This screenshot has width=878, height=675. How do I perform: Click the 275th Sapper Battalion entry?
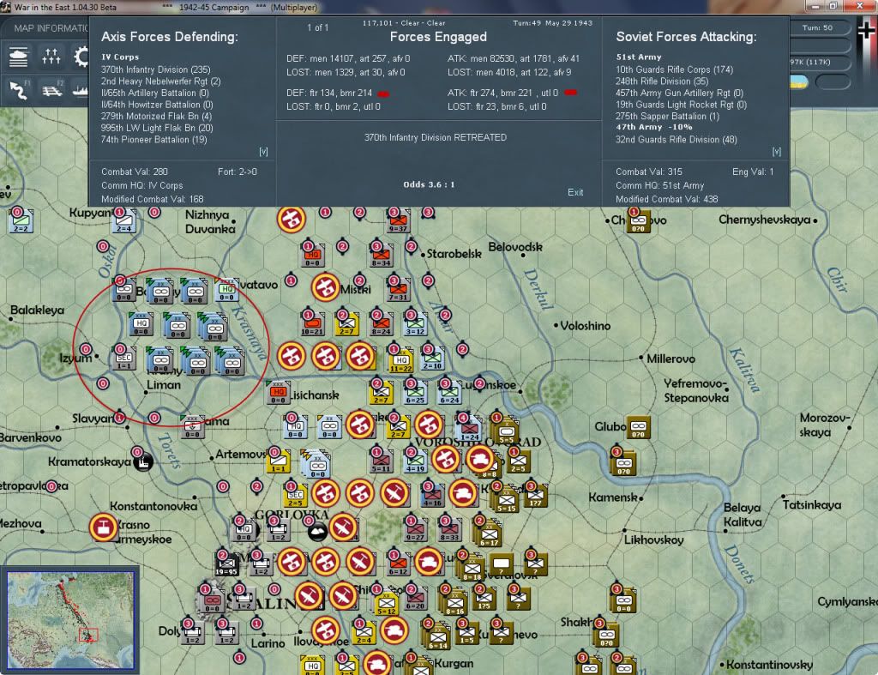click(x=667, y=117)
